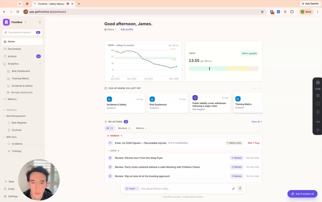
Task: Reload the page using browser refresh icon
Action: pos(18,12)
